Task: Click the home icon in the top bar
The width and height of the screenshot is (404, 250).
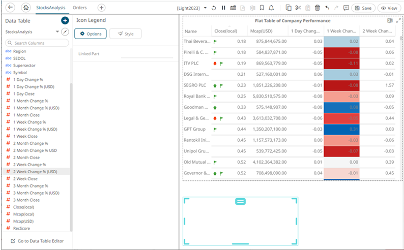Action: [26, 8]
